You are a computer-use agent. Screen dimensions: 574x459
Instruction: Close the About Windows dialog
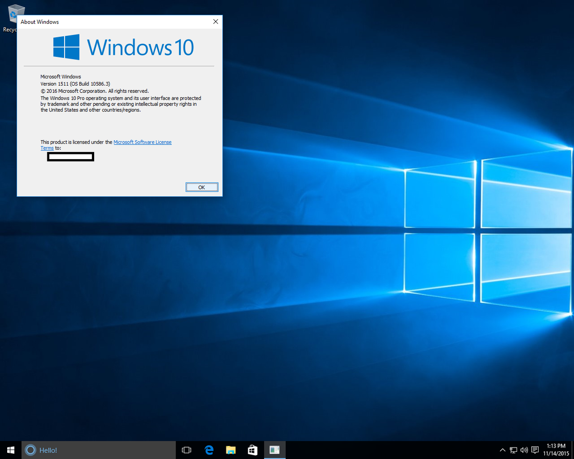(215, 22)
